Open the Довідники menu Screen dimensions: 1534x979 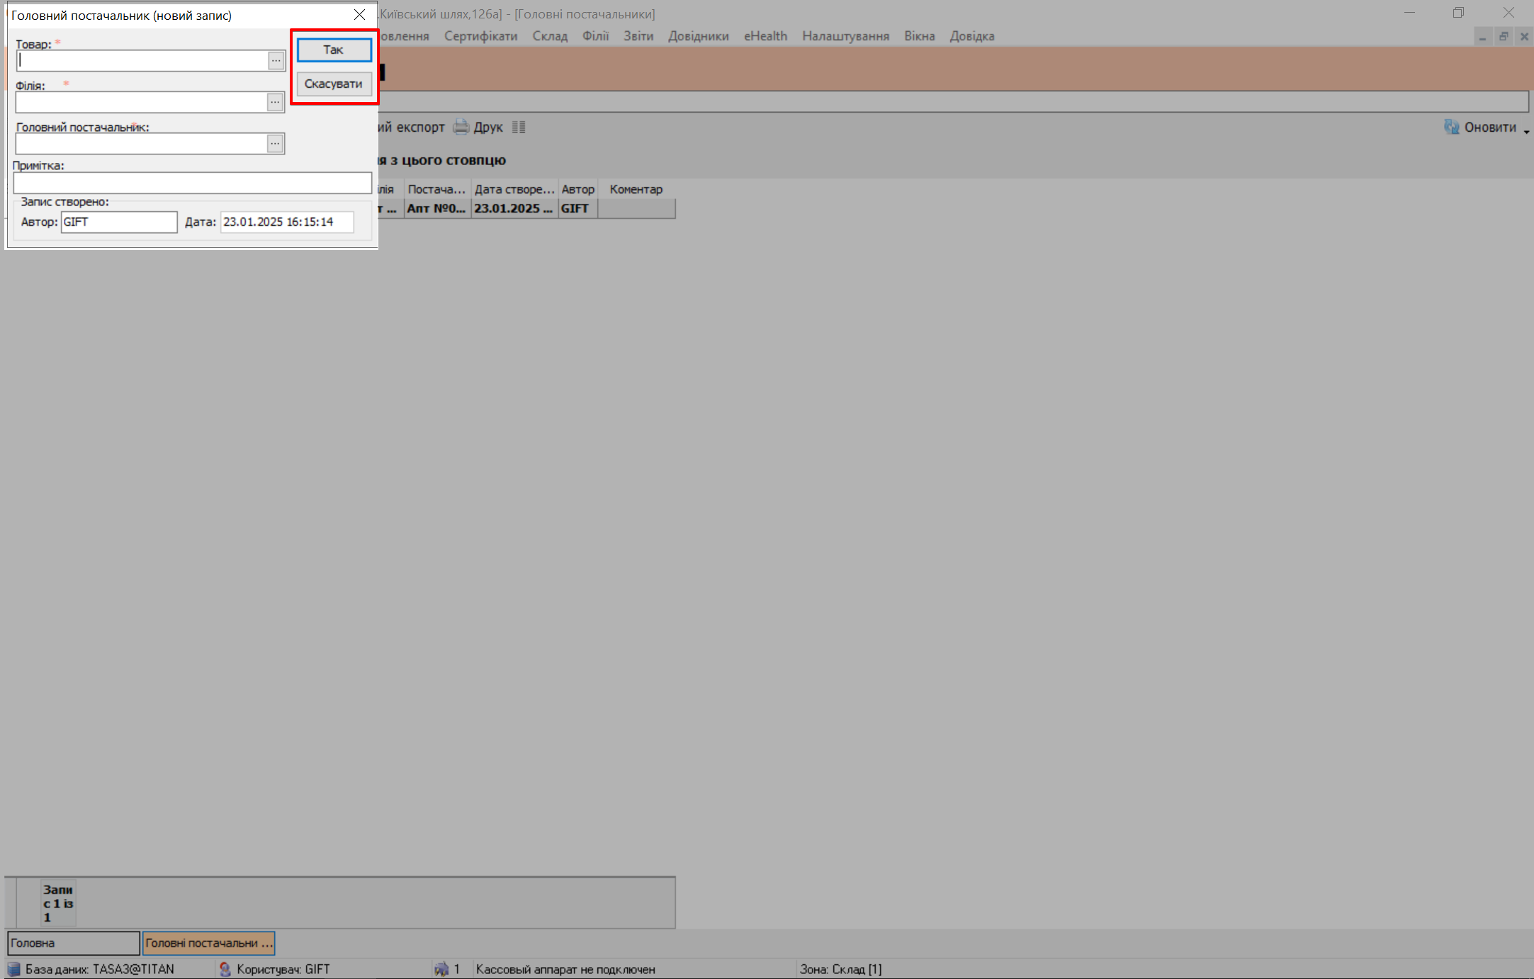(698, 36)
